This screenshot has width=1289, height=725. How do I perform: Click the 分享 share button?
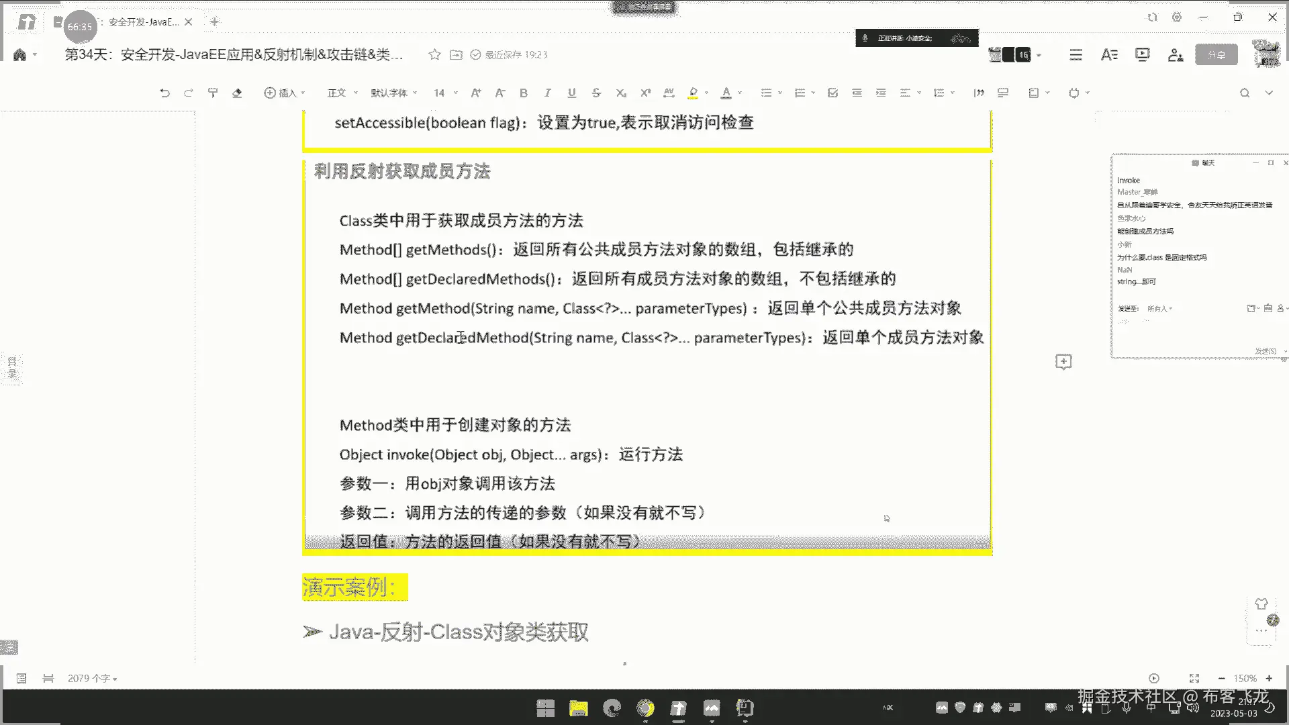(1216, 54)
